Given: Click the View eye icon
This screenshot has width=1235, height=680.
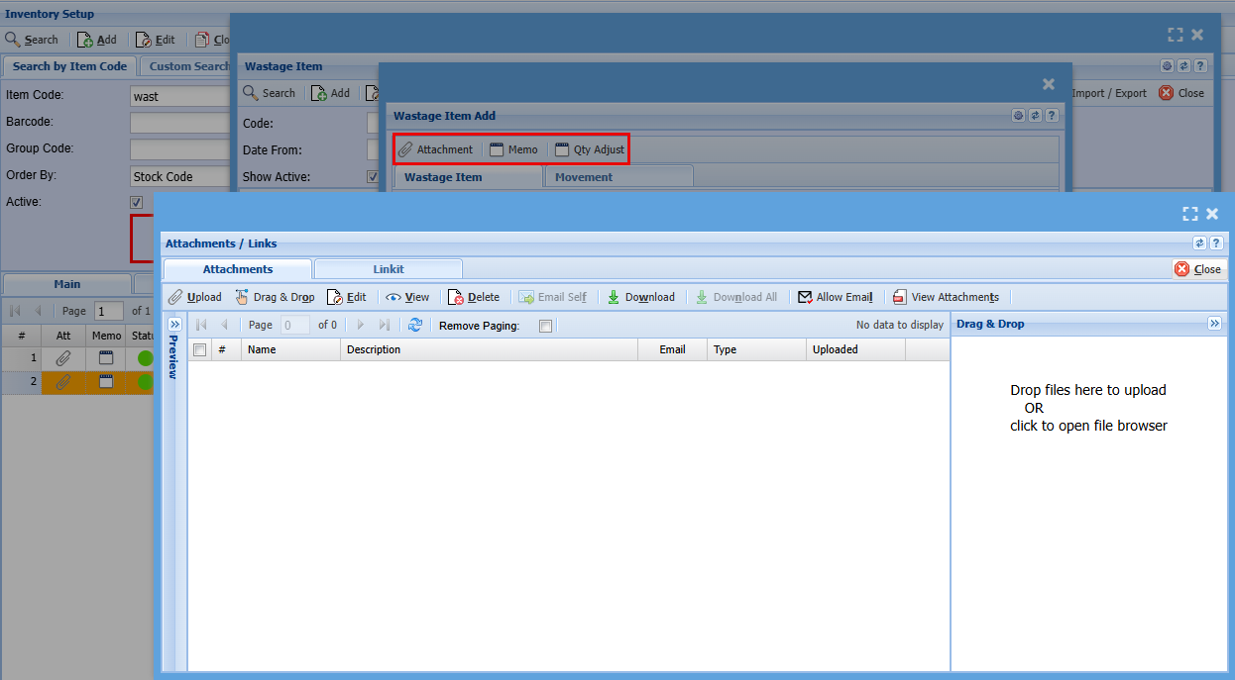Looking at the screenshot, I should point(393,297).
